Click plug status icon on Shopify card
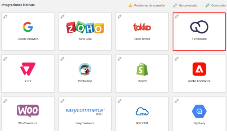The image size is (227, 138). [119, 59]
